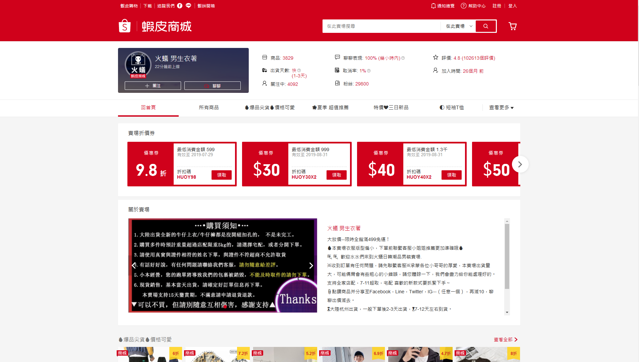This screenshot has width=639, height=362.
Task: Open the 爆品尖貨 價格可愛 tab
Action: pos(270,108)
